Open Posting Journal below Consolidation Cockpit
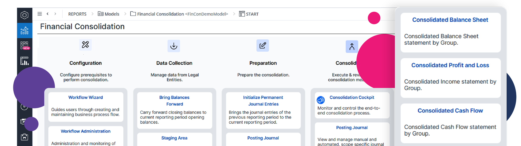The image size is (521, 146). pos(352,128)
